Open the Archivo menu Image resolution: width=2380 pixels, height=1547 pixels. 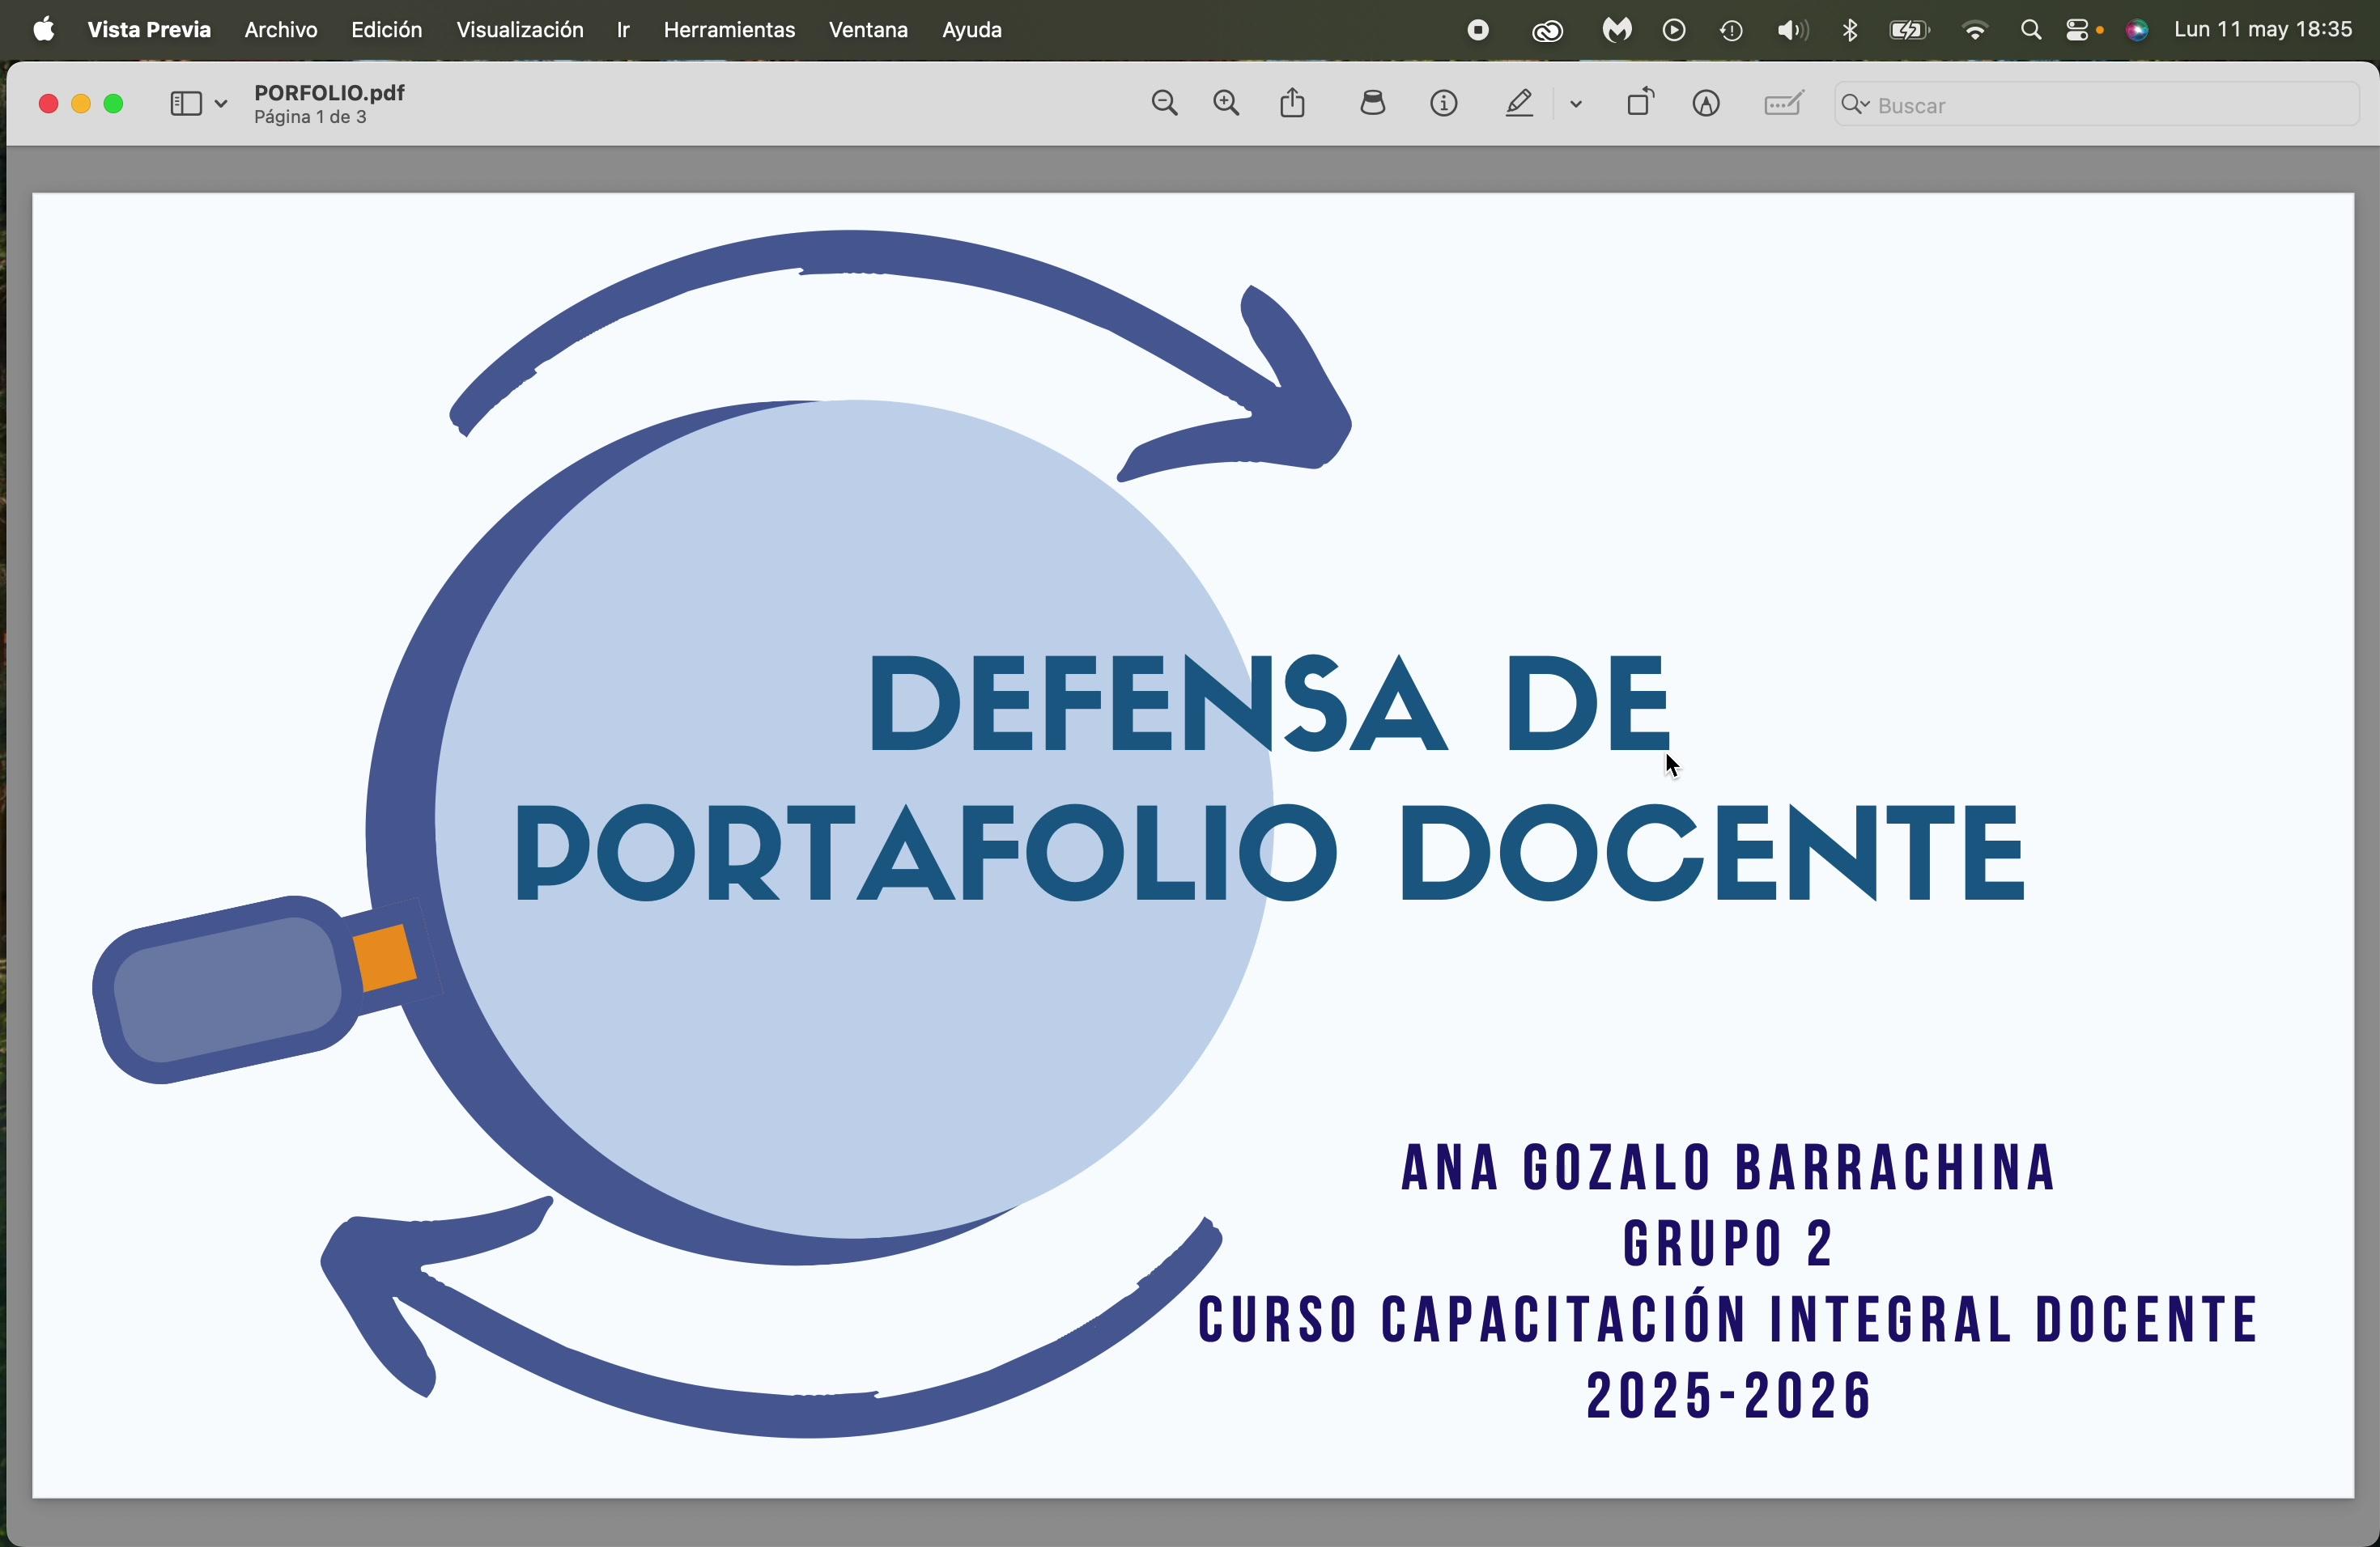coord(281,31)
